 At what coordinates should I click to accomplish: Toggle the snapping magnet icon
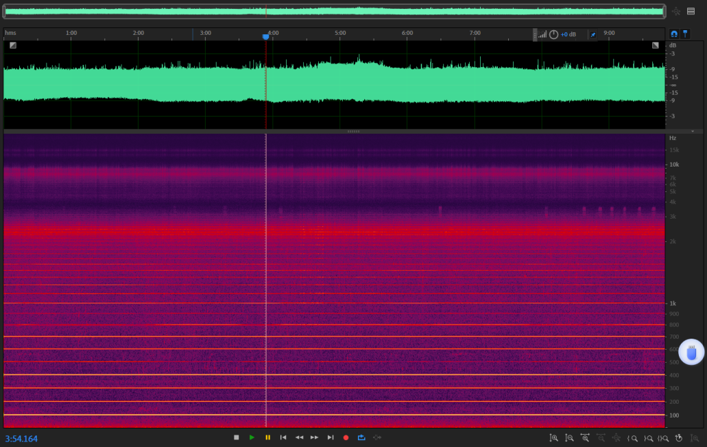click(674, 33)
